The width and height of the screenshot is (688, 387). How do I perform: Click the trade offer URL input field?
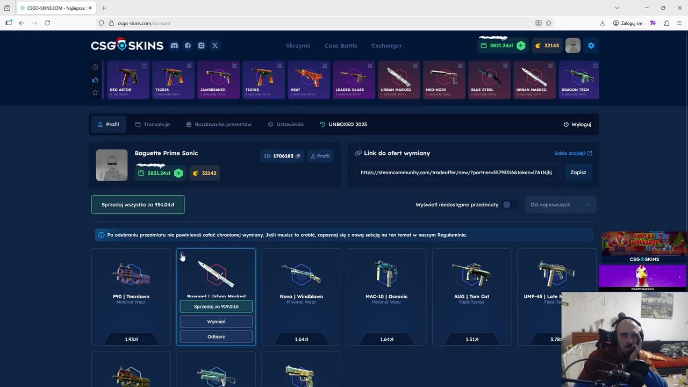pyautogui.click(x=457, y=173)
